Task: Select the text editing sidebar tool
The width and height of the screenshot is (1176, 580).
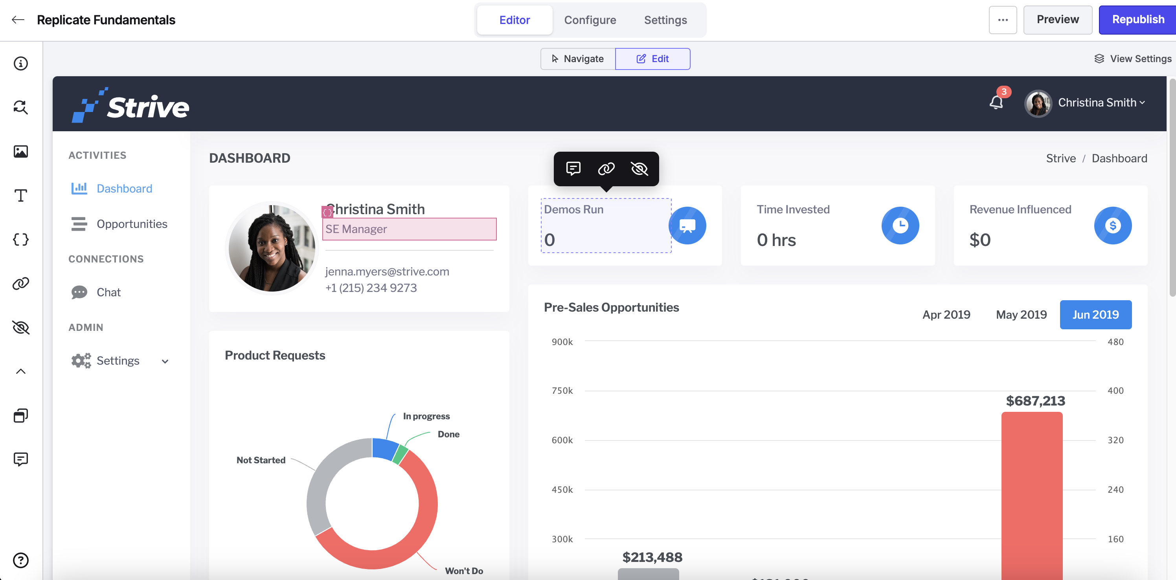Action: (x=20, y=195)
